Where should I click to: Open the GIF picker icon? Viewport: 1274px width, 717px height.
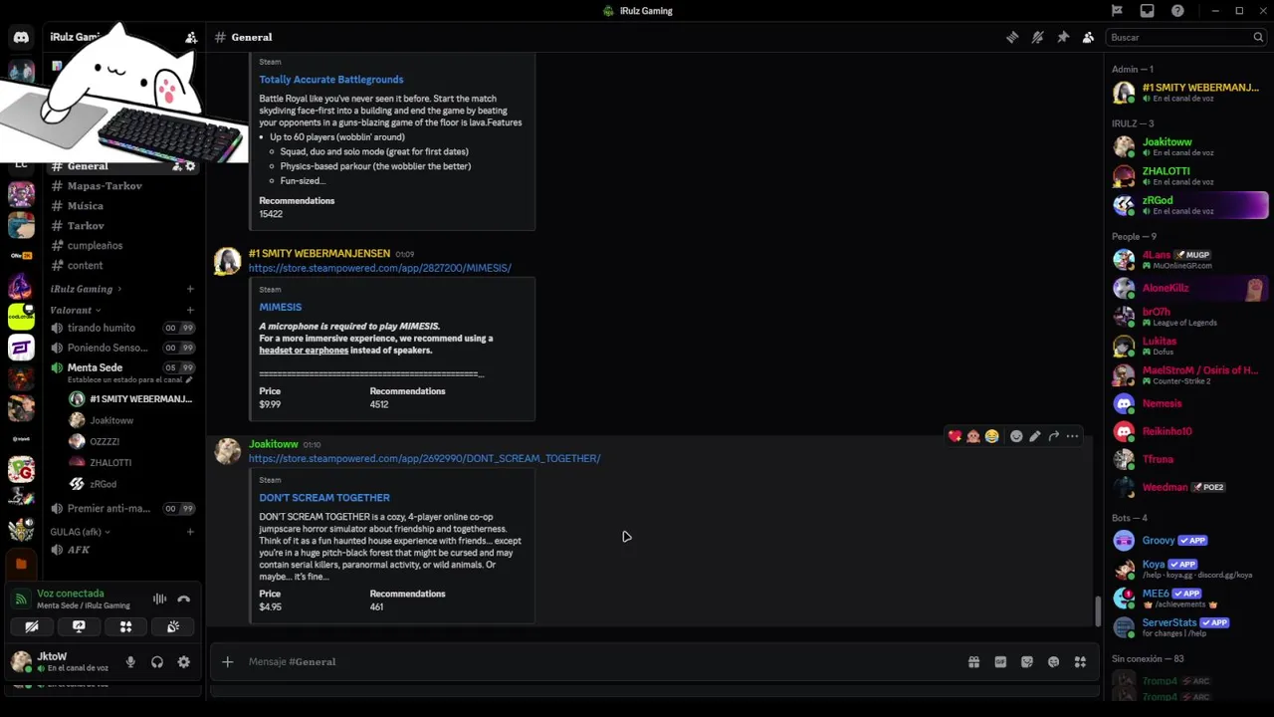[x=1000, y=661]
